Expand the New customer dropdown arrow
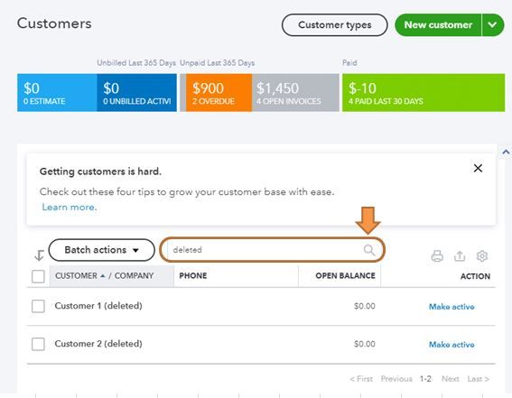This screenshot has width=512, height=398. [x=492, y=24]
